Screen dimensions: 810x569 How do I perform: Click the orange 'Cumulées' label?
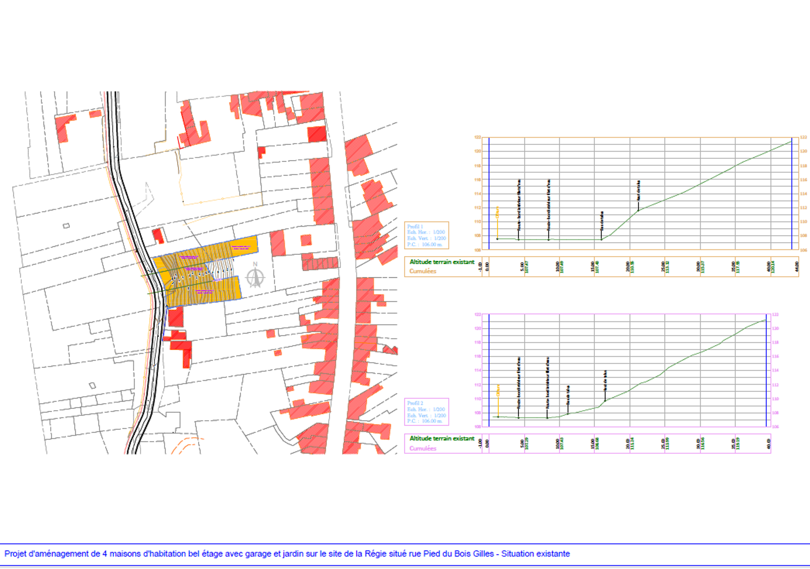[x=423, y=271]
